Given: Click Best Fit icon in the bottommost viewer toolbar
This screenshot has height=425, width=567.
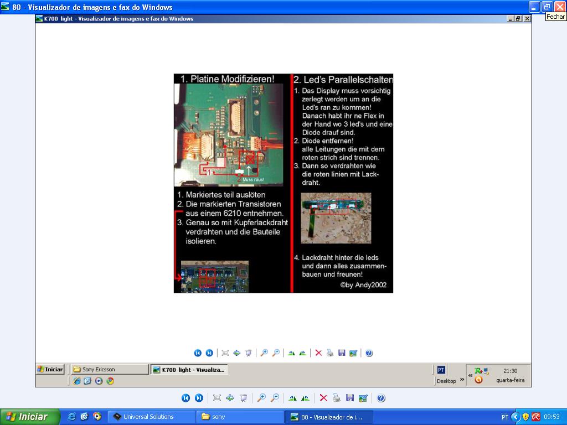Looking at the screenshot, I should 217,398.
